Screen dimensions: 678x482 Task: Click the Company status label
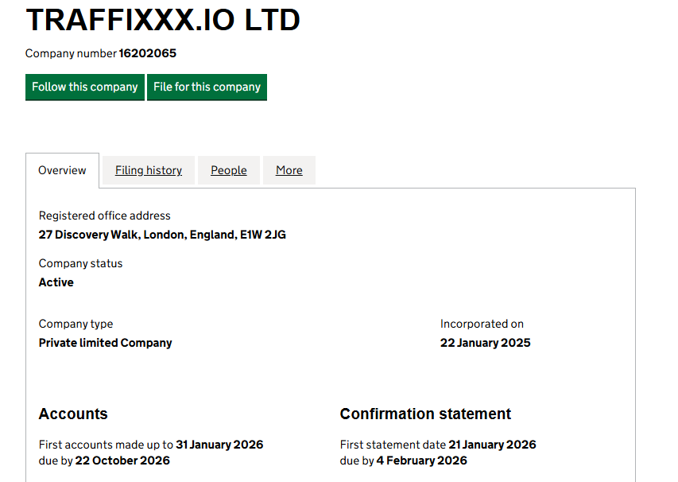80,263
